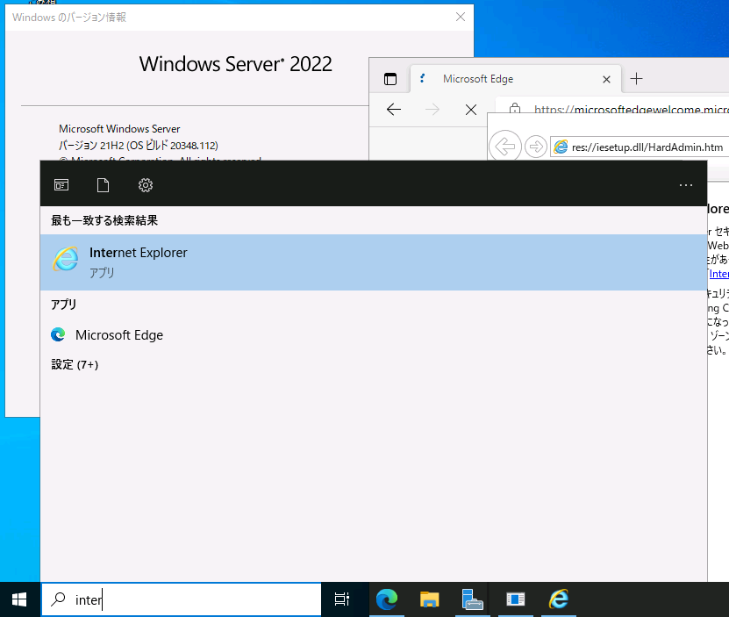Click Edge forward arrow button

pos(432,110)
